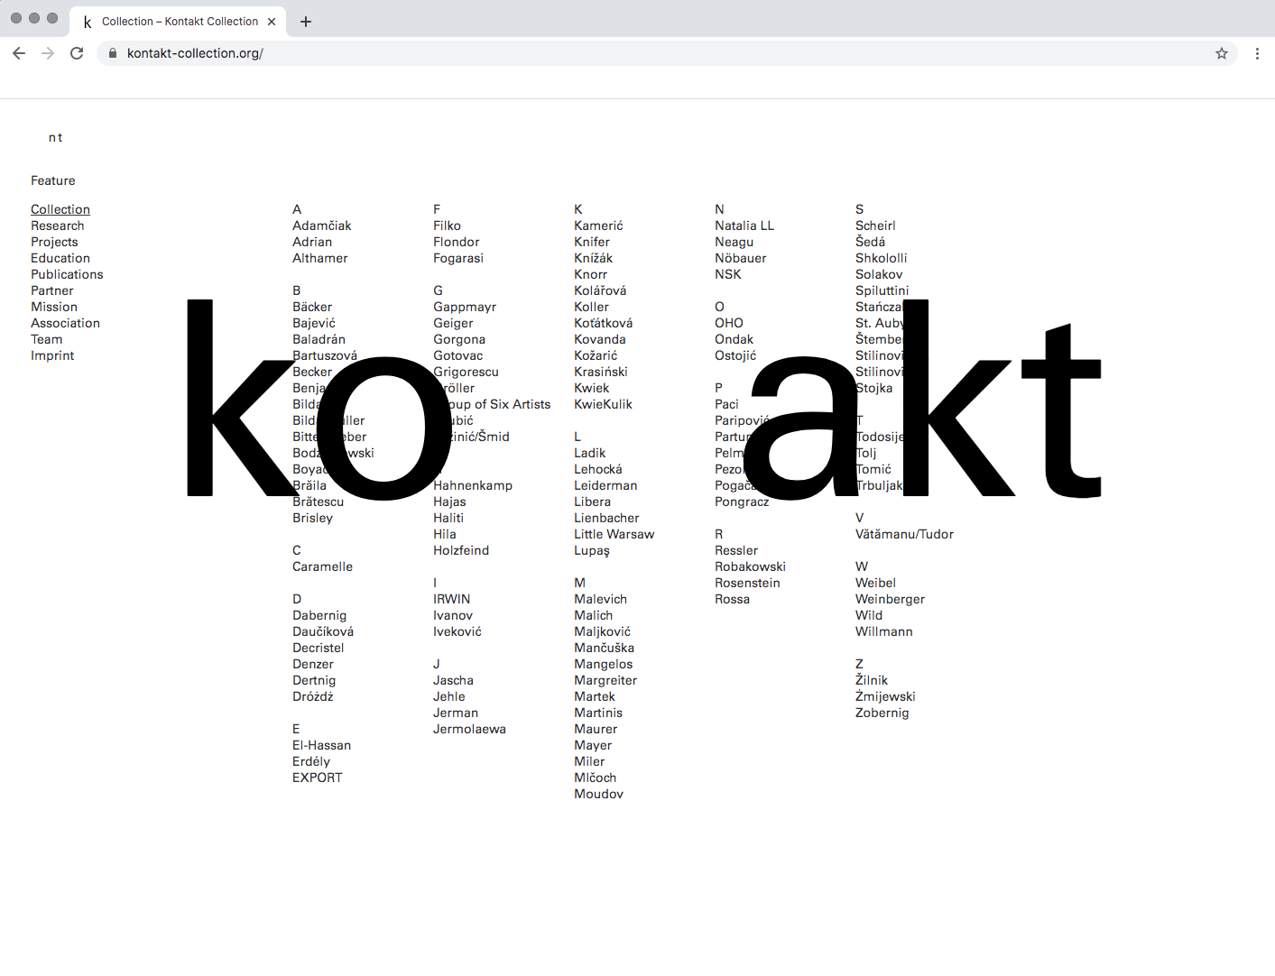Open the Research menu item

click(57, 226)
